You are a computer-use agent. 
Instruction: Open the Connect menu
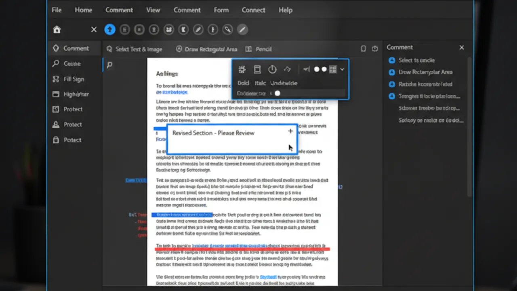[x=254, y=10]
